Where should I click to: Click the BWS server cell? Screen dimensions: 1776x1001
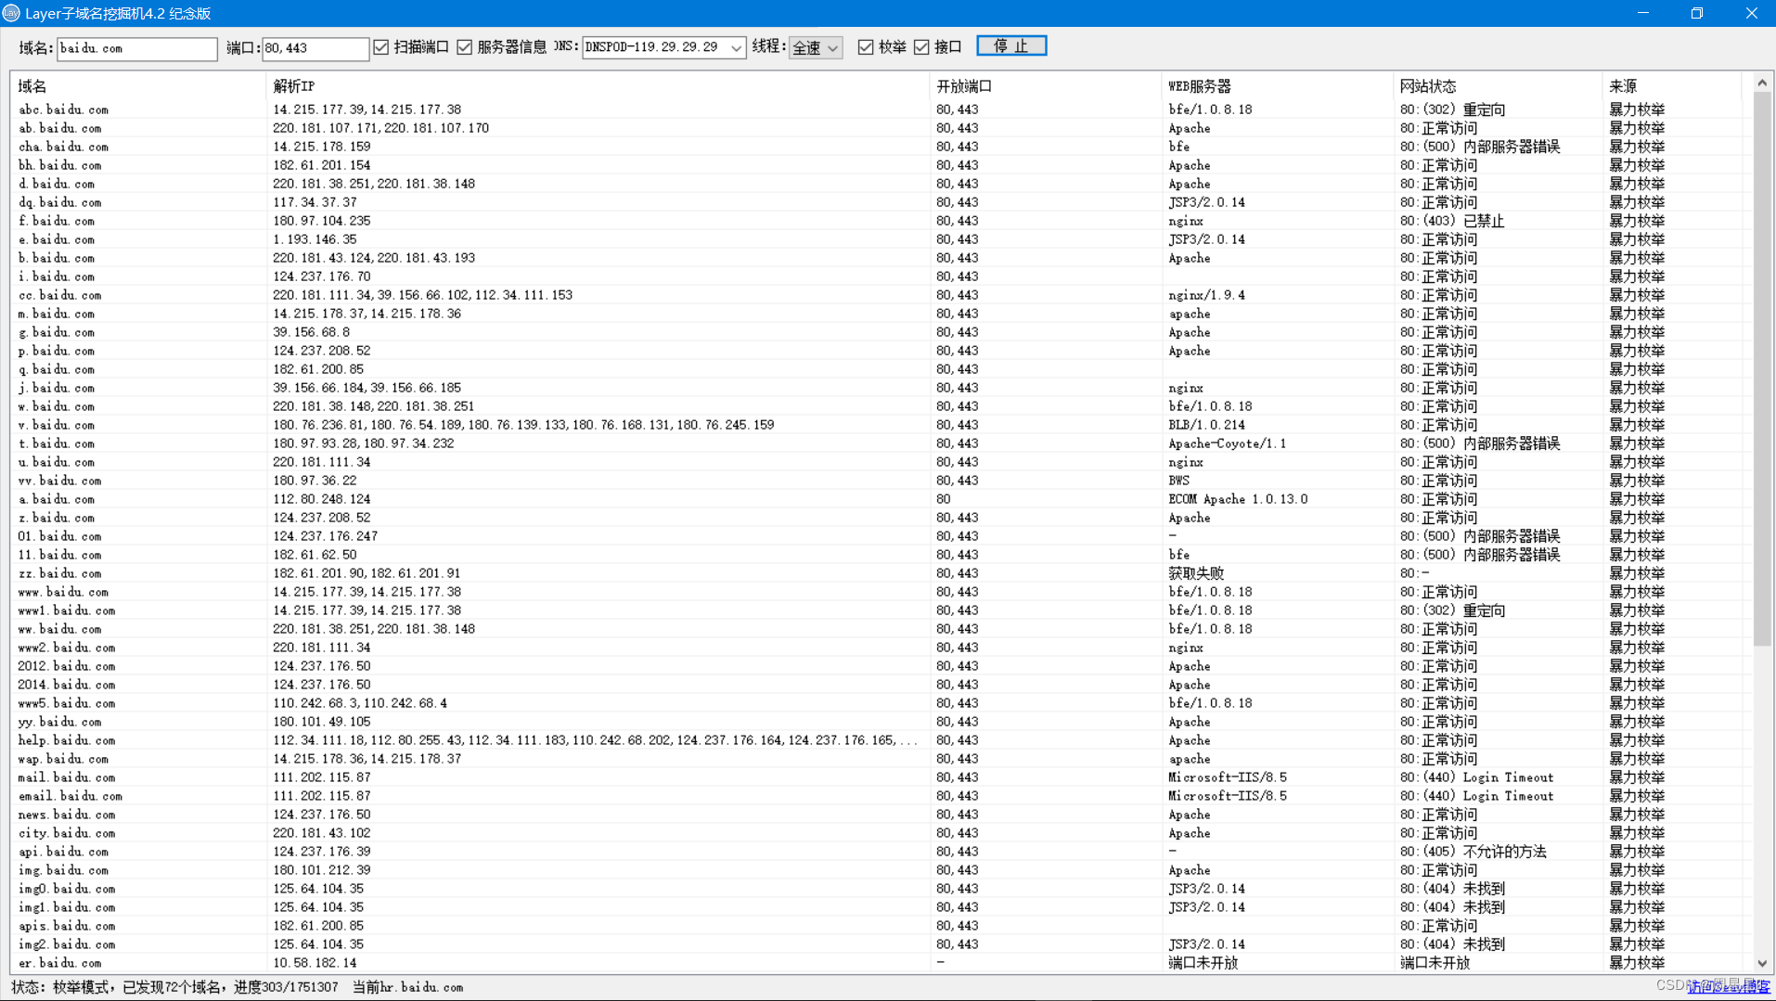(x=1178, y=481)
